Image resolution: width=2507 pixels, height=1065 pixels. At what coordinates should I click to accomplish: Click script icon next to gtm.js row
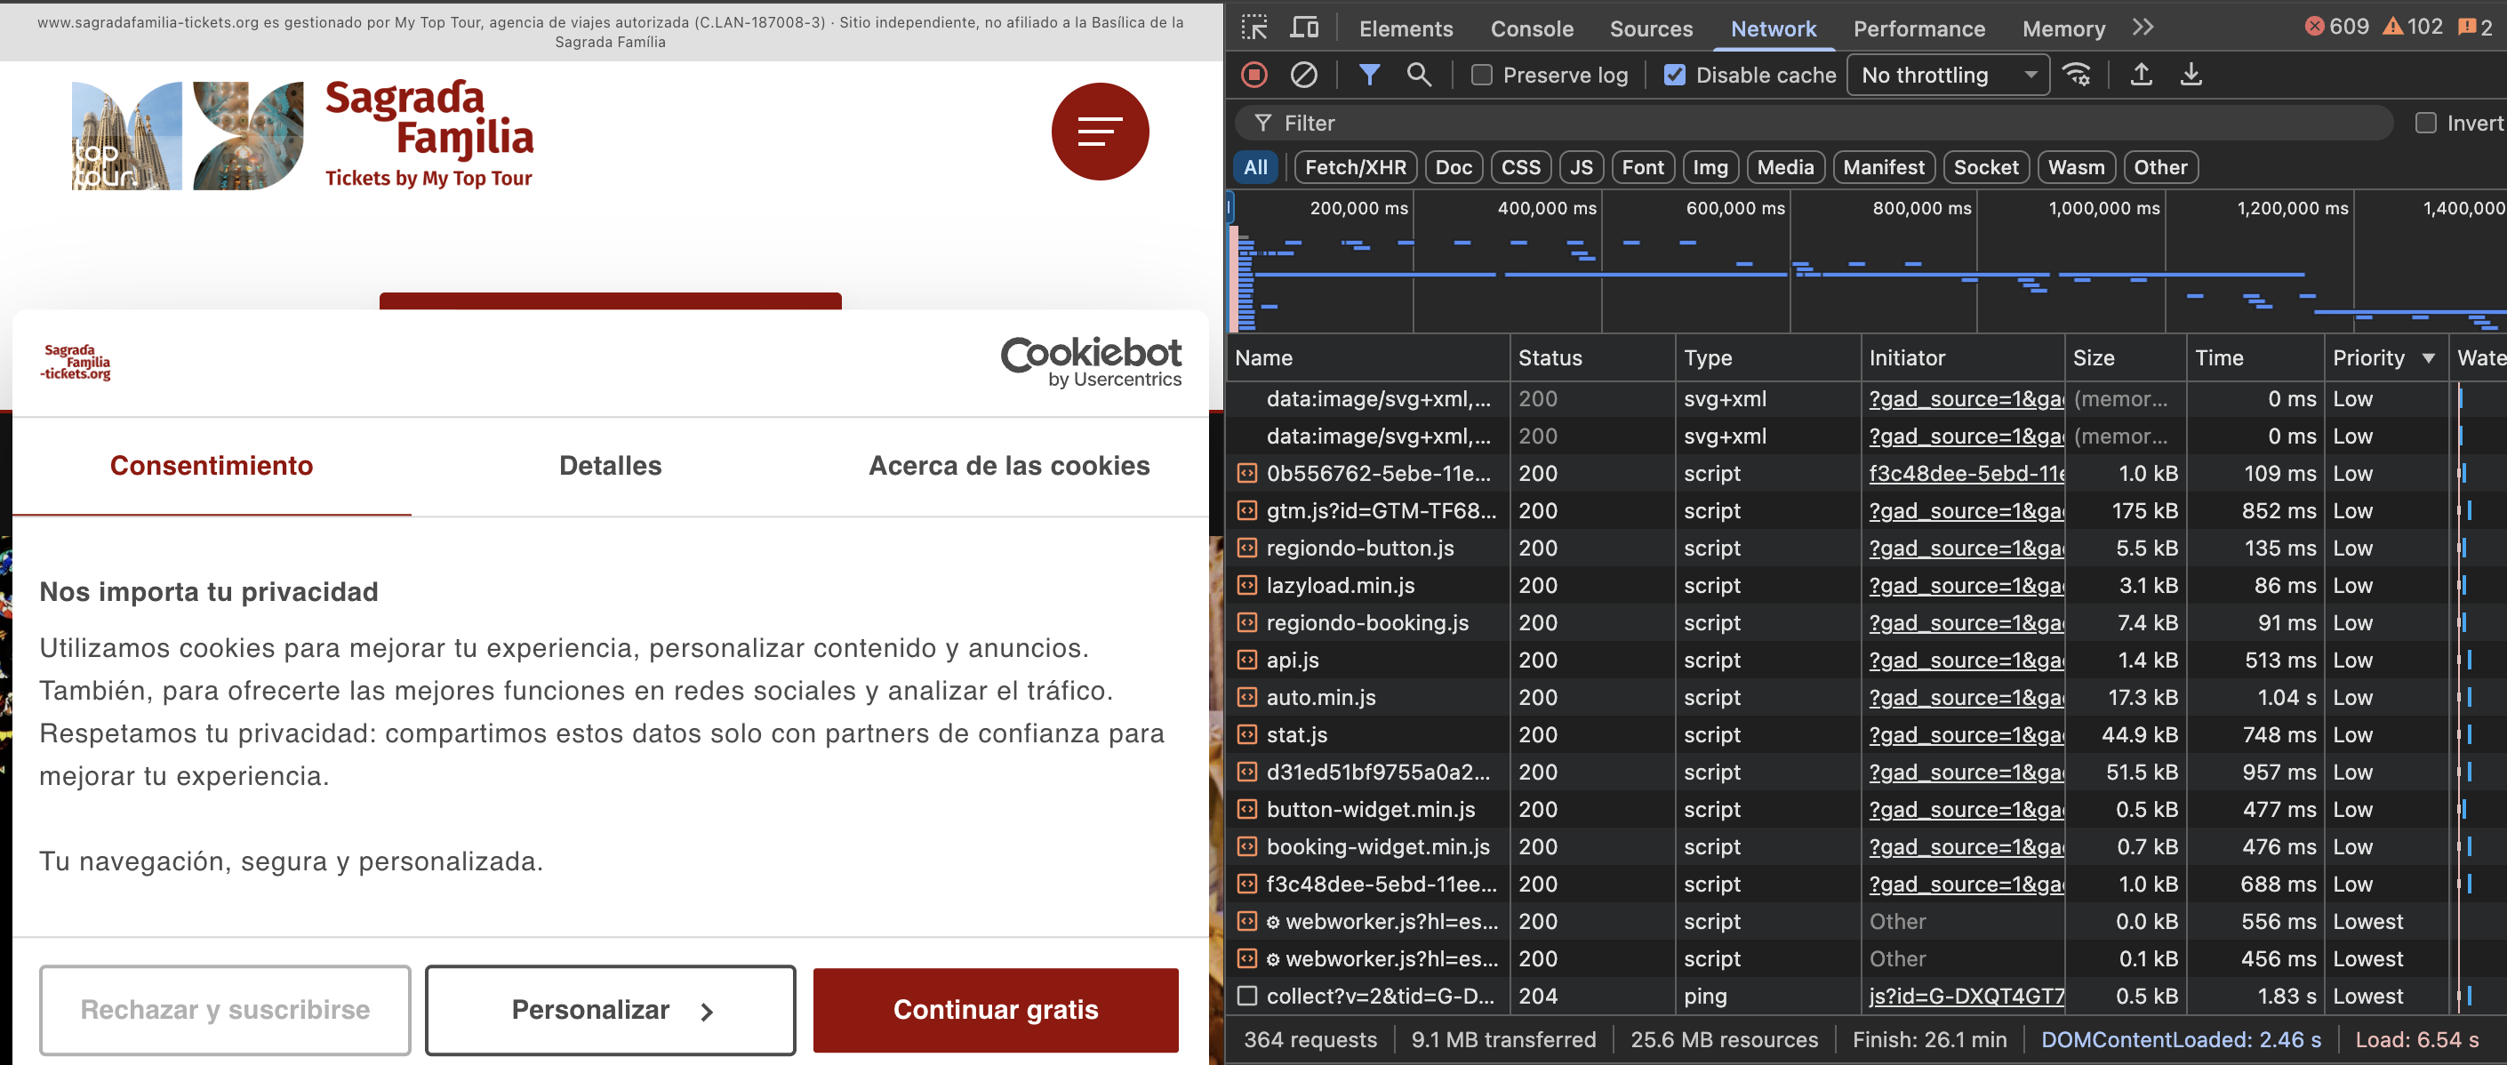click(x=1246, y=510)
